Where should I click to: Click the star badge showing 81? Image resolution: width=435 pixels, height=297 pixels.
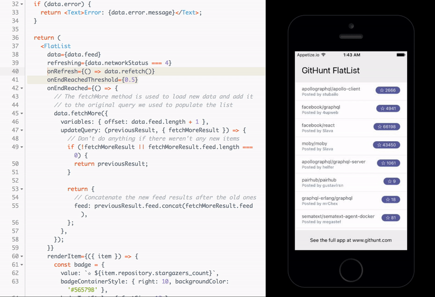(390, 218)
